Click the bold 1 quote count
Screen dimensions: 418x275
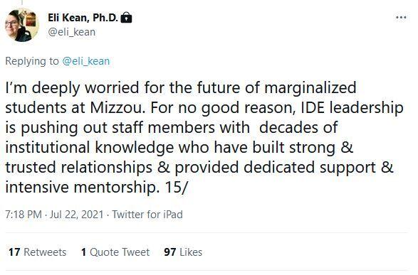click(84, 252)
